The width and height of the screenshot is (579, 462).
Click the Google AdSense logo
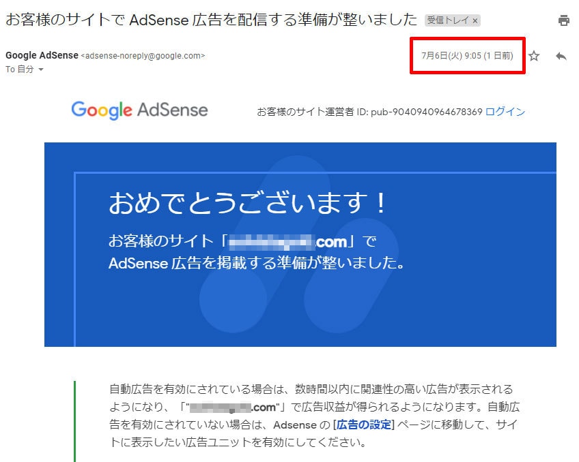tap(139, 110)
